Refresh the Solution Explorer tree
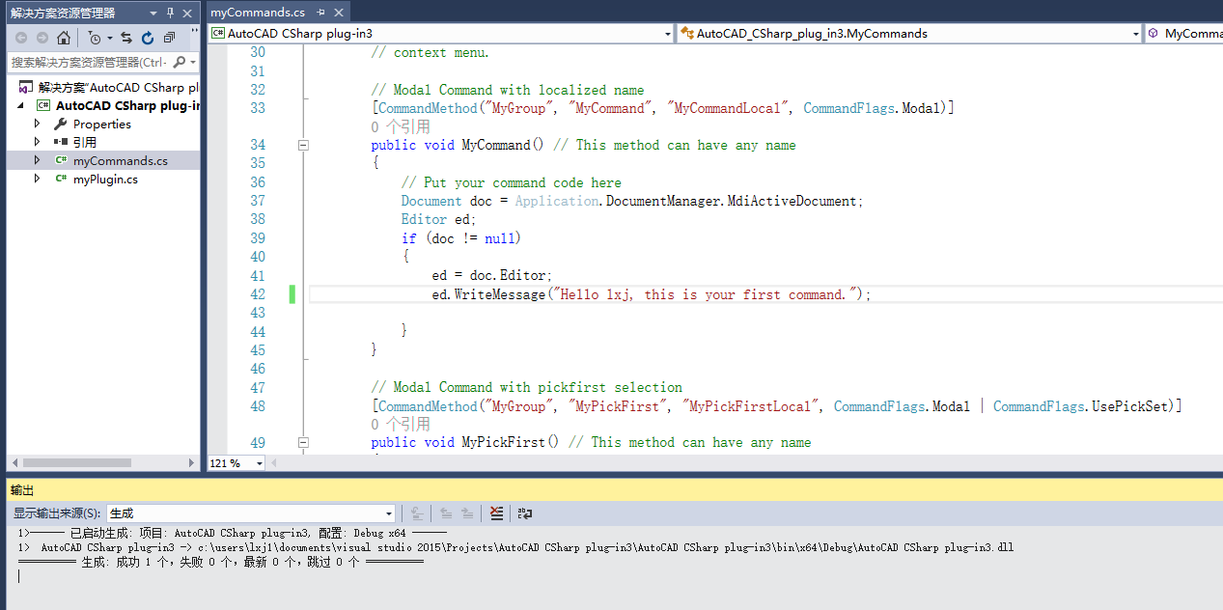 pos(148,38)
